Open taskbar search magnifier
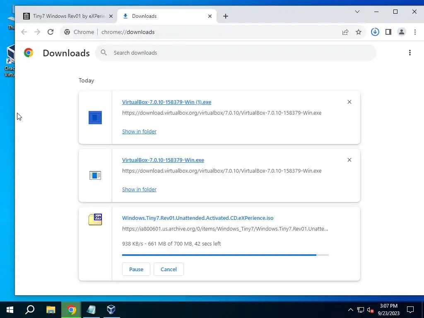This screenshot has height=318, width=424. pyautogui.click(x=30, y=310)
